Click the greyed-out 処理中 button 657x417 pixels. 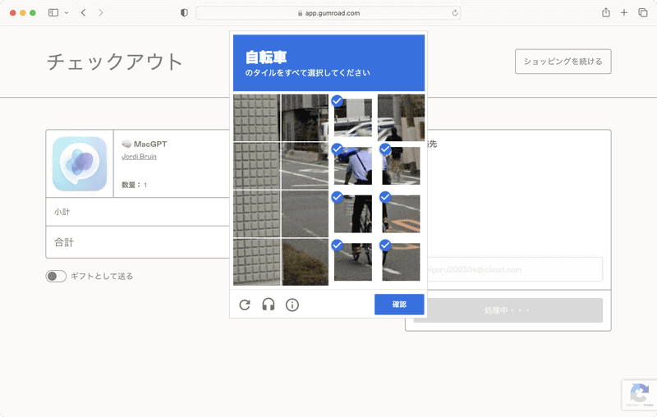tap(508, 310)
